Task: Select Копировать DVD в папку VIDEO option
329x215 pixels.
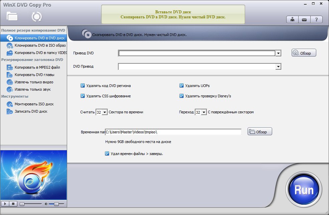Action: tap(34, 53)
